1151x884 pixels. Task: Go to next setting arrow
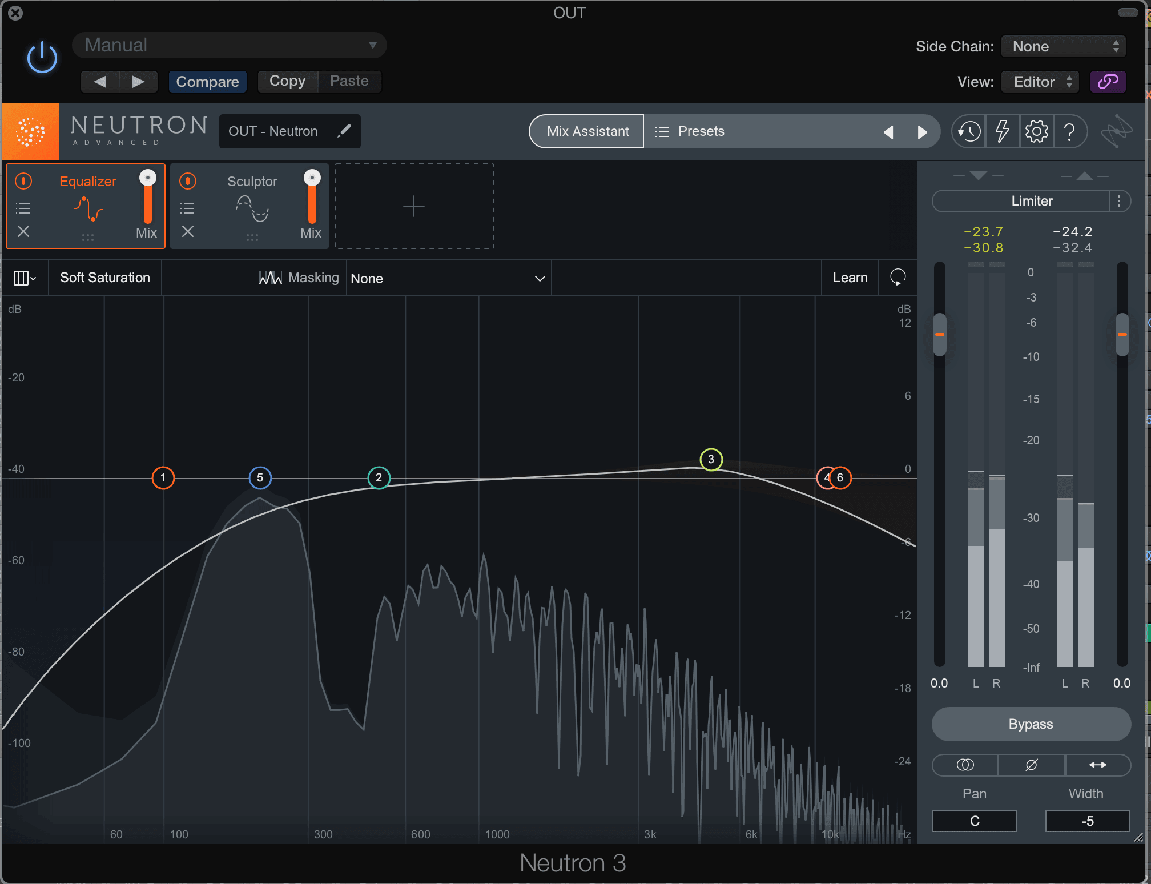point(138,81)
